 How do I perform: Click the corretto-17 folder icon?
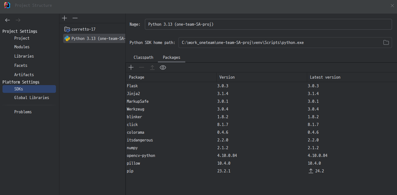pos(67,29)
